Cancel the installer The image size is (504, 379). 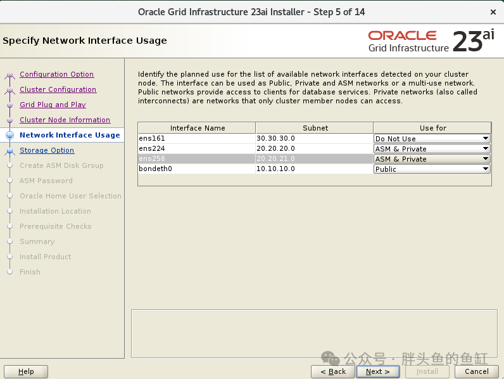477,371
